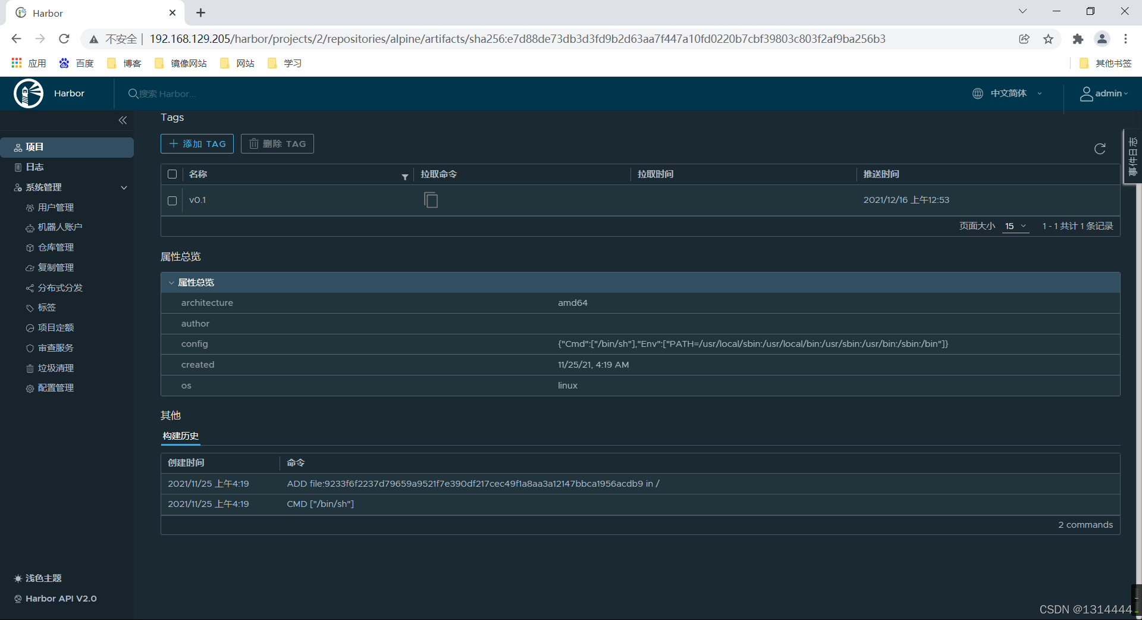Click the 添加 TAG button
The height and width of the screenshot is (620, 1142).
(x=197, y=144)
